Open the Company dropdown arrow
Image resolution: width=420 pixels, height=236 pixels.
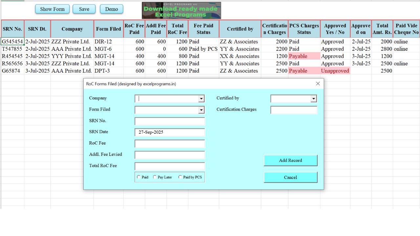[201, 99]
